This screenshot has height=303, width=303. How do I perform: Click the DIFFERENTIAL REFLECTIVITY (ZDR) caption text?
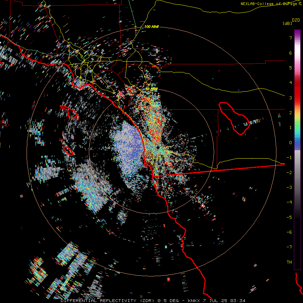107,301
